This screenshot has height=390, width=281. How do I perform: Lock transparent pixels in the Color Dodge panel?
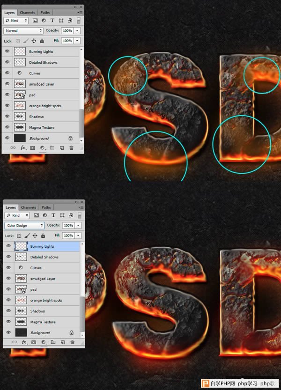tap(19, 235)
